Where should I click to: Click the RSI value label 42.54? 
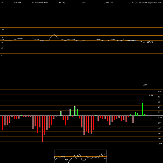(x=150, y=42)
